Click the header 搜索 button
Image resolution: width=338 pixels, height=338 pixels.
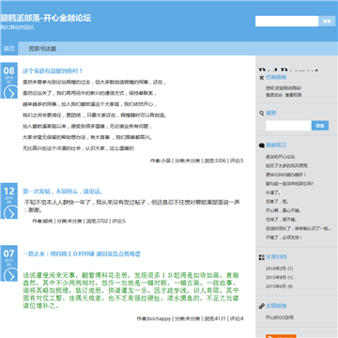point(327,21)
